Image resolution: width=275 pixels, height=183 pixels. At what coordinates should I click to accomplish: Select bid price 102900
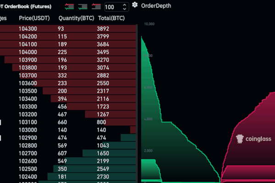28,138
